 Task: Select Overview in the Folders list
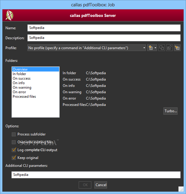tap(36, 69)
